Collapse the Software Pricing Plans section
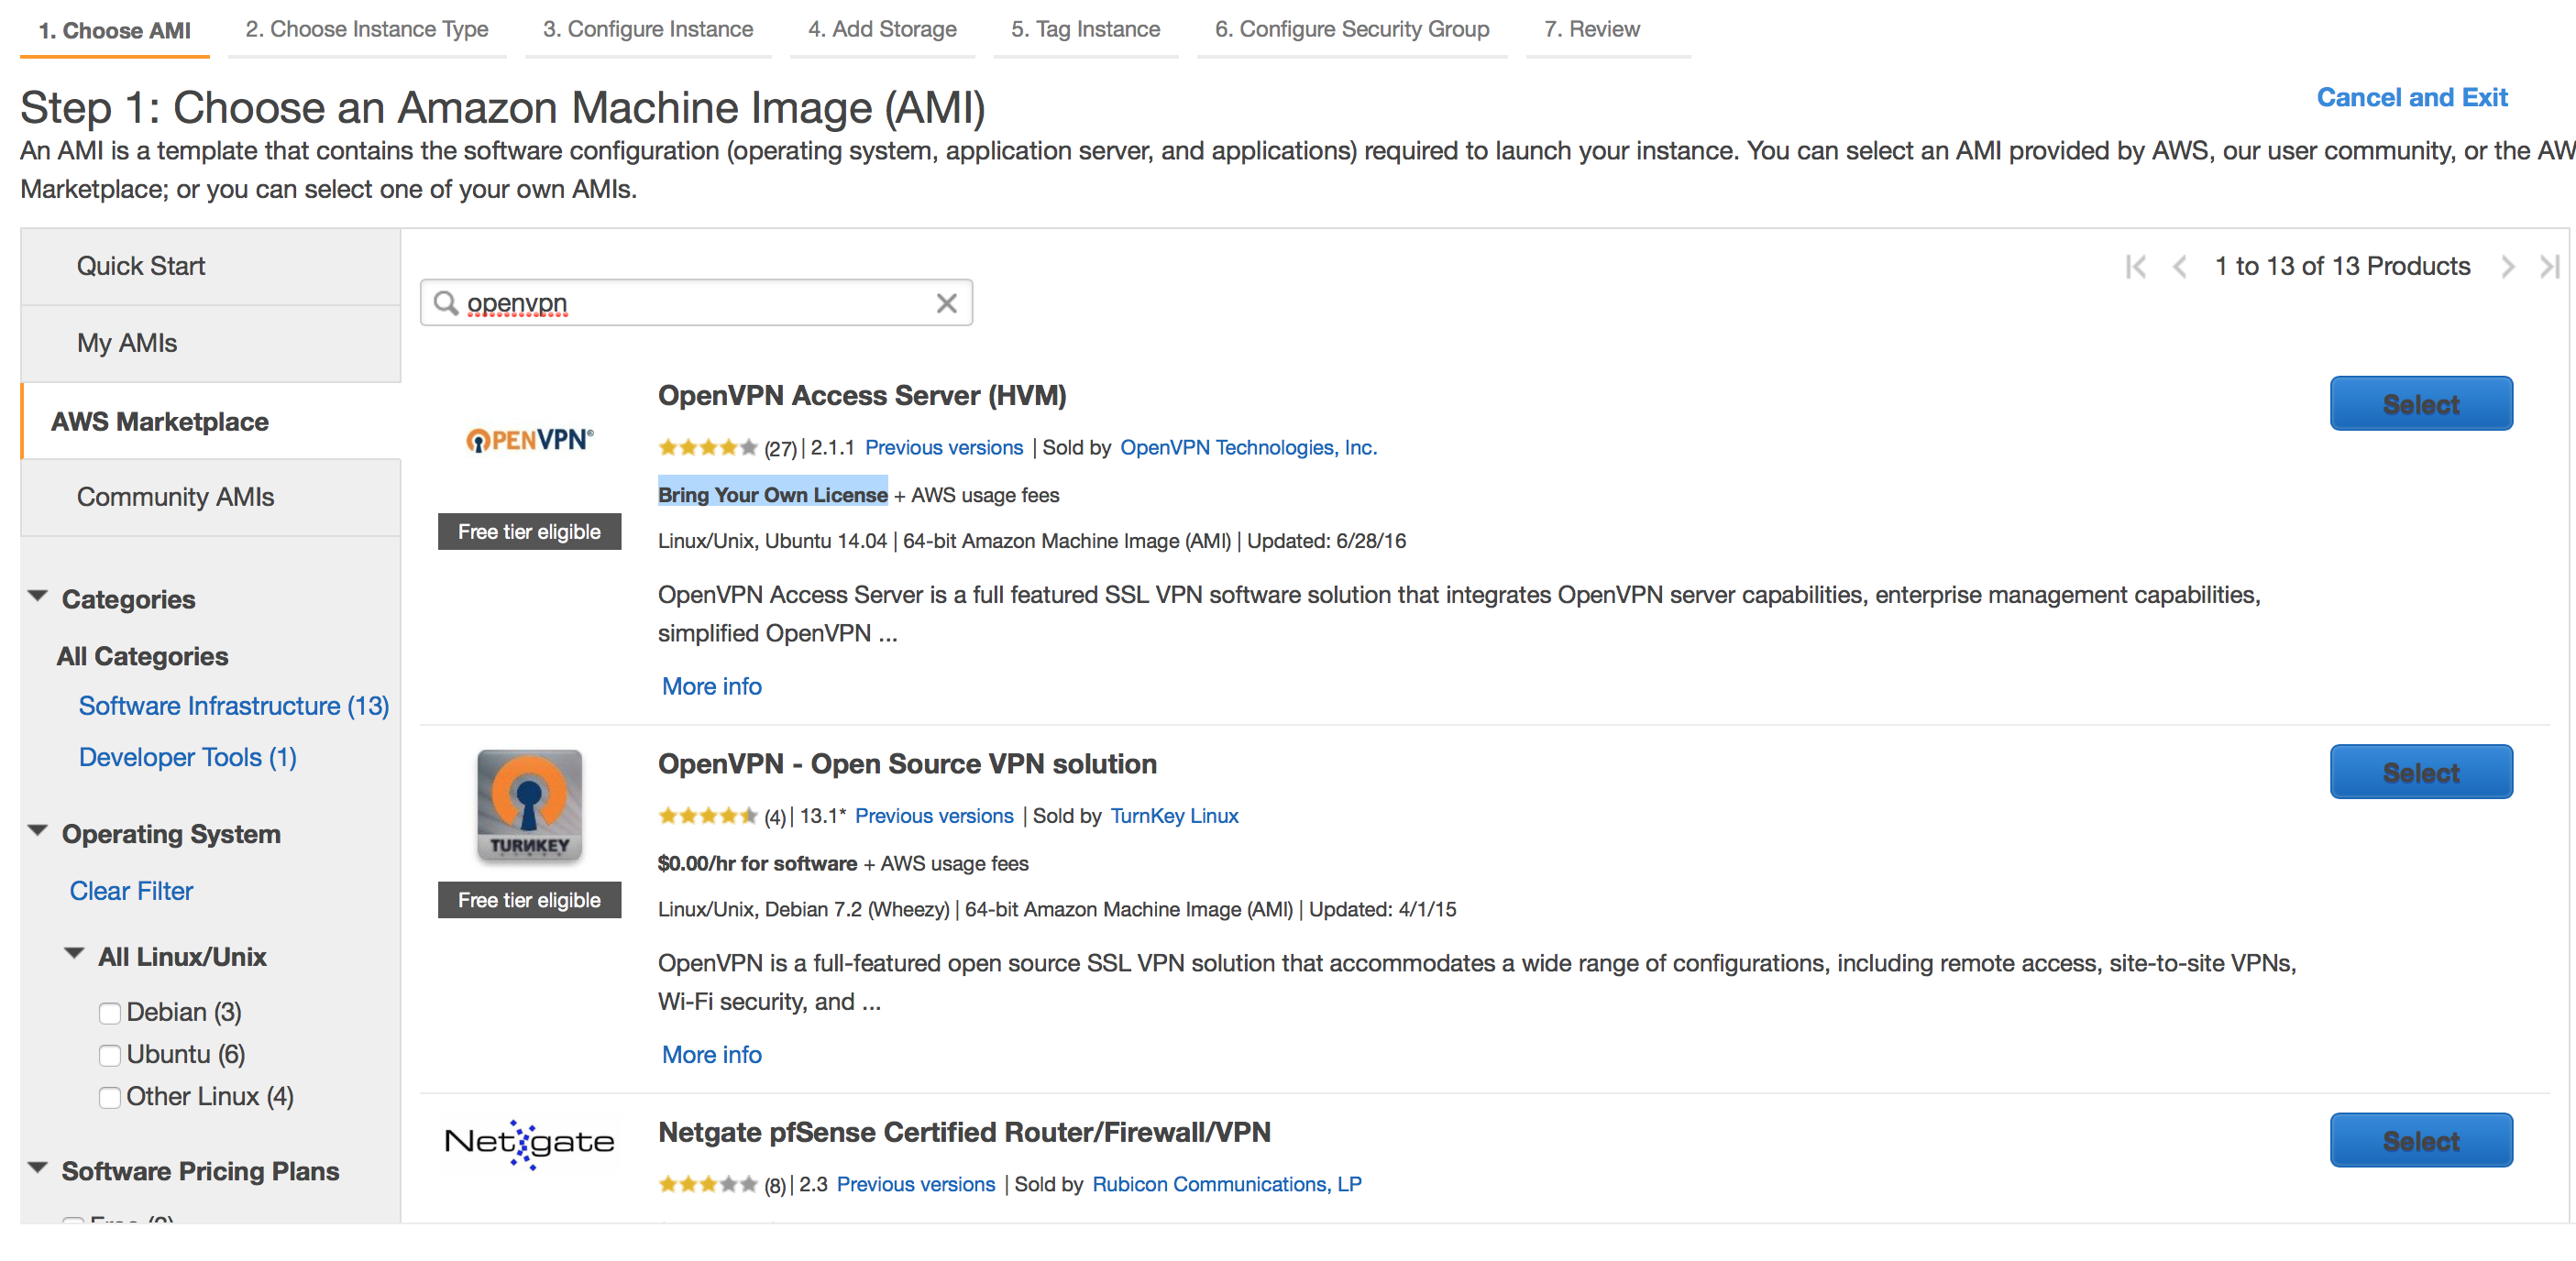 click(38, 1168)
